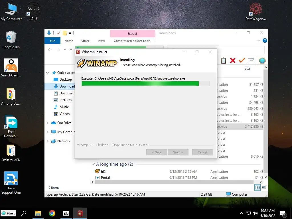Open the recent locations dropdown in Explorer
Screen dimensions: 292x219
(x=65, y=50)
